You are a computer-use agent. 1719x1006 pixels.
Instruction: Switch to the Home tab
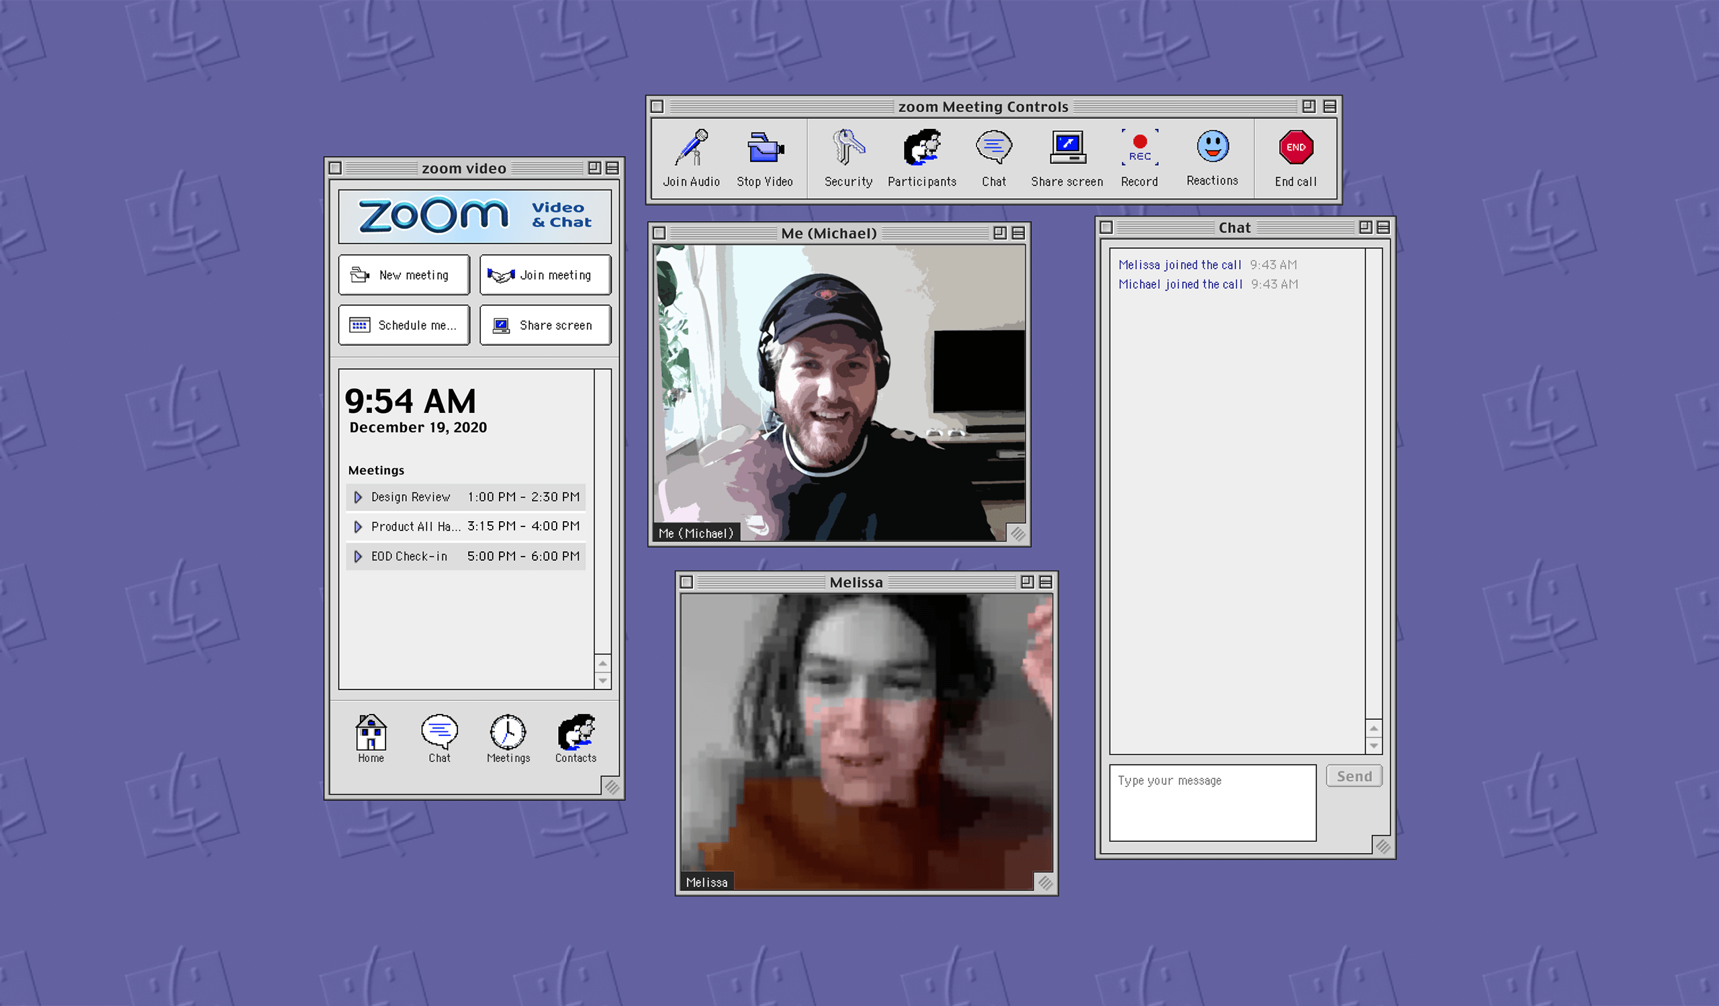coord(371,735)
